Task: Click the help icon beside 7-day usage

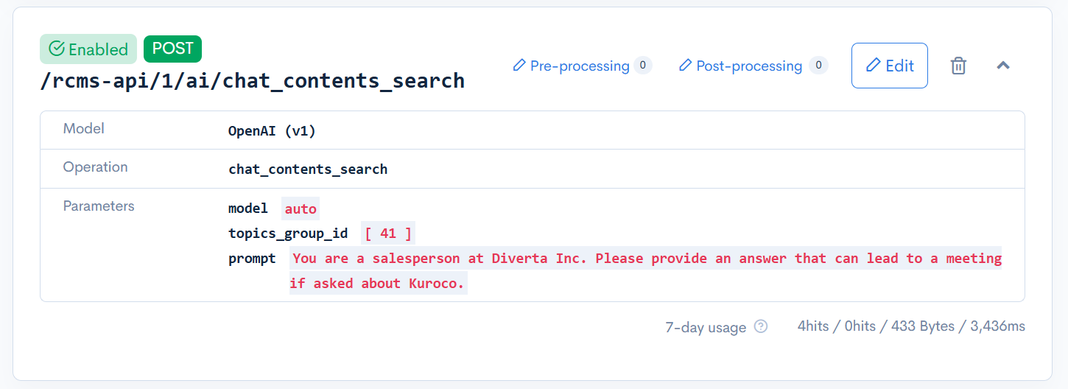Action: [761, 326]
